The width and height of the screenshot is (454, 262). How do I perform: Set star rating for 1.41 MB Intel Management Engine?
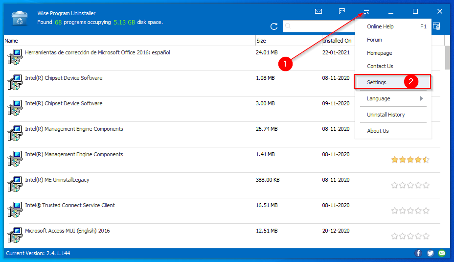410,160
